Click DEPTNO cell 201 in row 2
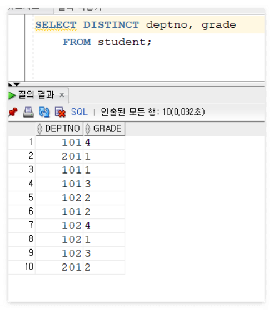The height and width of the screenshot is (310, 273). [x=59, y=156]
